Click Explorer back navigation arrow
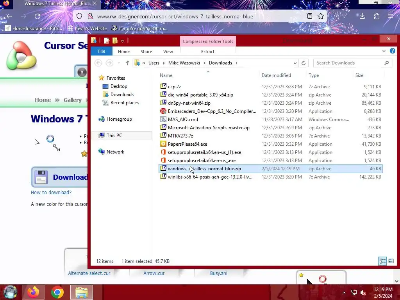This screenshot has width=400, height=300. tap(98, 63)
